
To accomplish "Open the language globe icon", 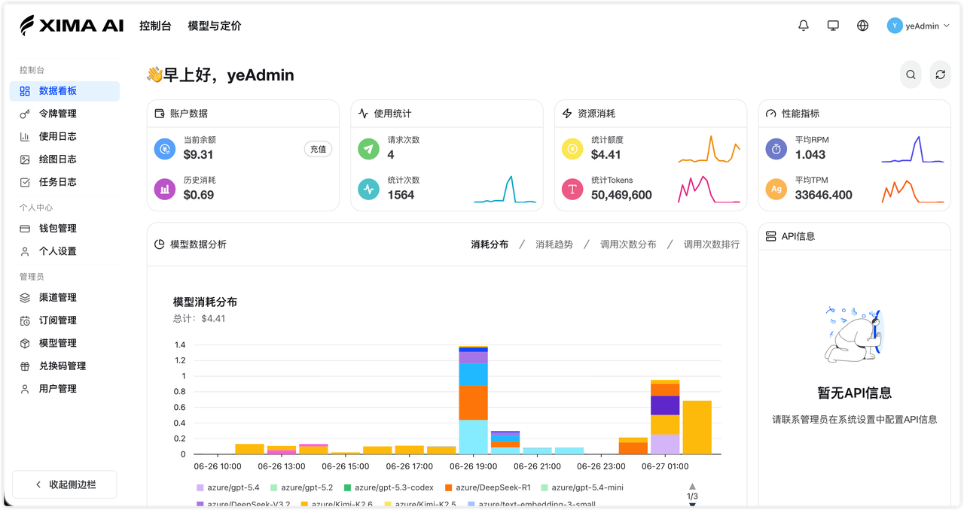I will click(863, 26).
